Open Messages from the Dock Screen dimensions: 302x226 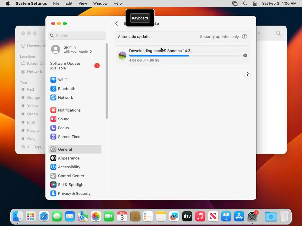tap(57, 216)
